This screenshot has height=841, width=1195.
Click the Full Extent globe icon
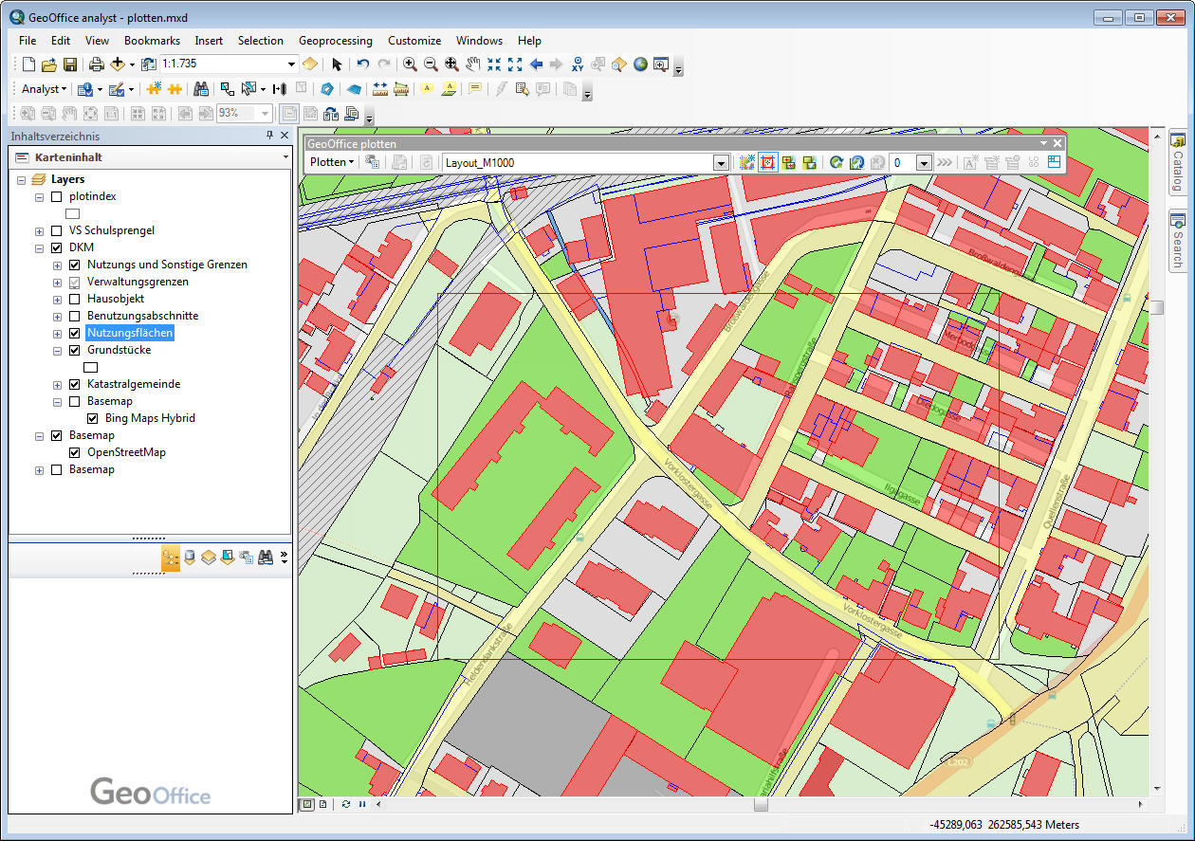(x=640, y=64)
